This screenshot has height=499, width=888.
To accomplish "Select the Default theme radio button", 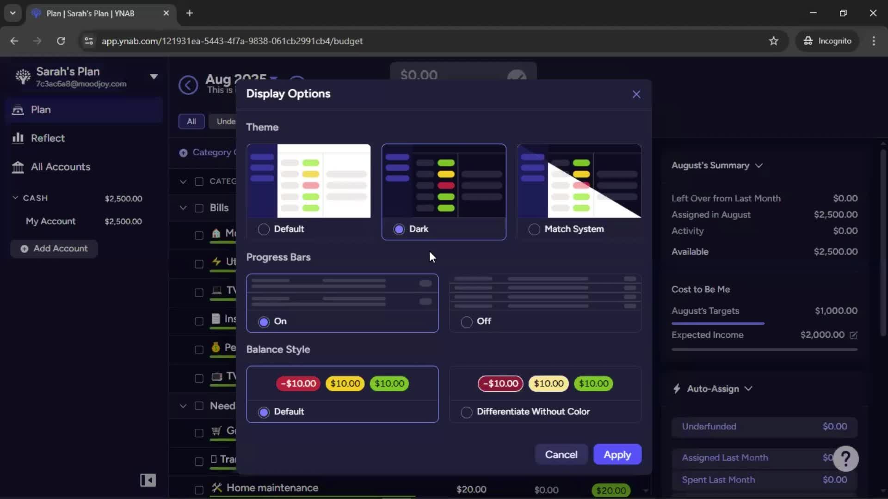I will (x=264, y=229).
